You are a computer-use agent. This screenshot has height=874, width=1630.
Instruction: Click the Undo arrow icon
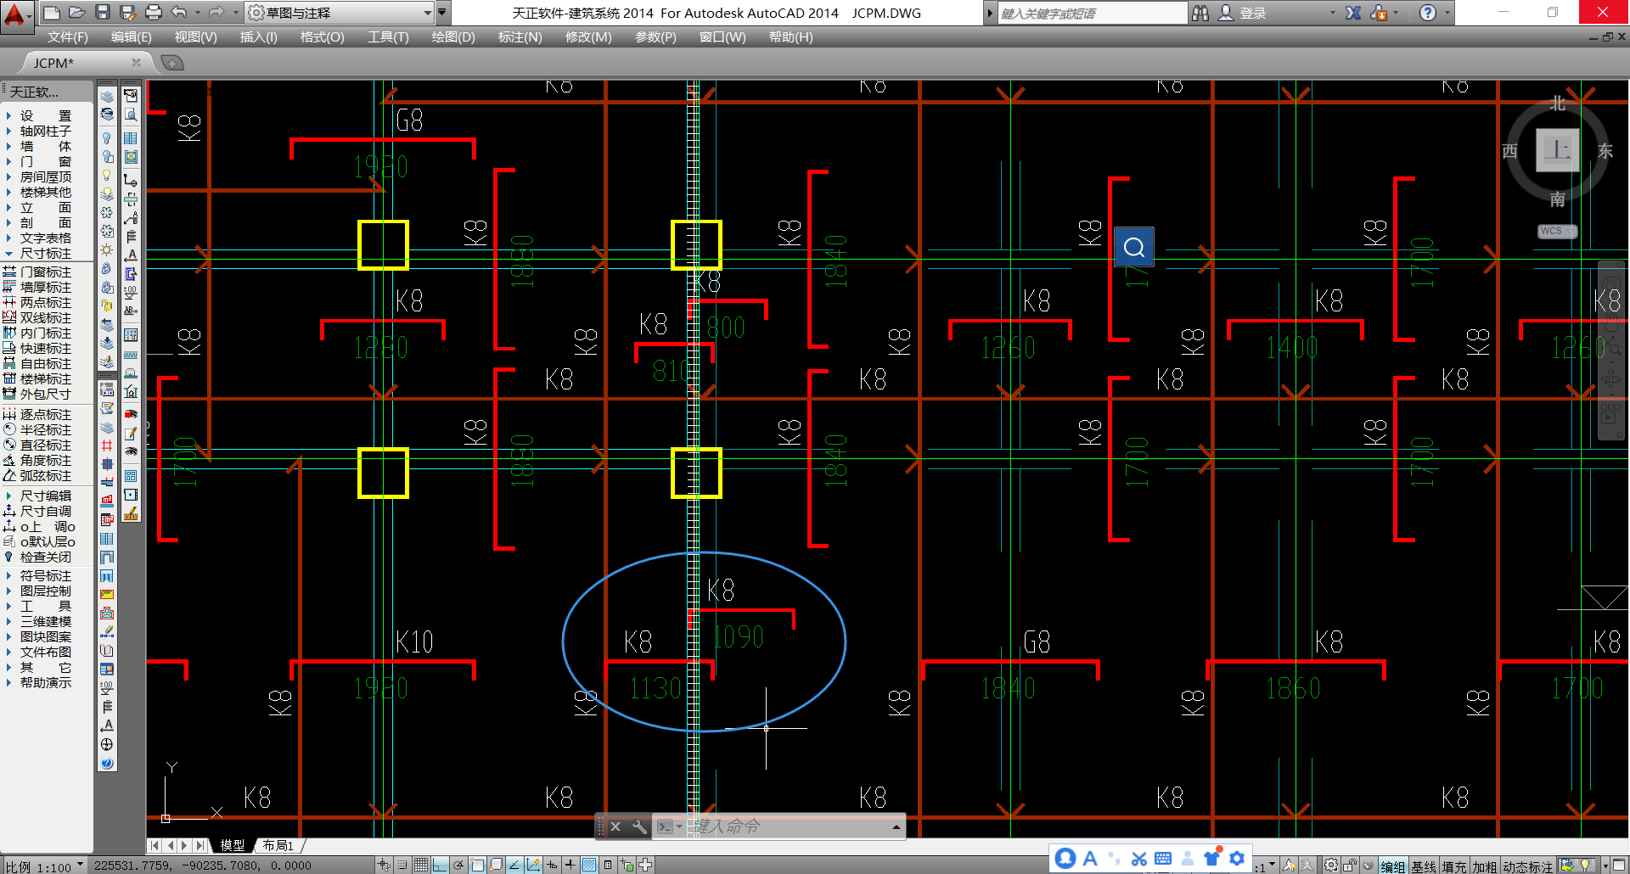[x=179, y=13]
